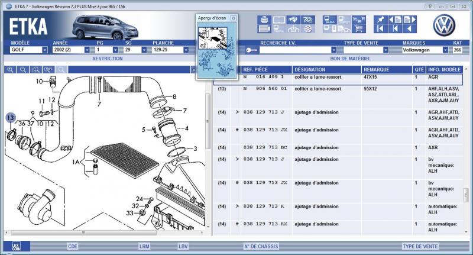
Task: Expand the Recherche I.V. dropdown
Action: (x=333, y=50)
